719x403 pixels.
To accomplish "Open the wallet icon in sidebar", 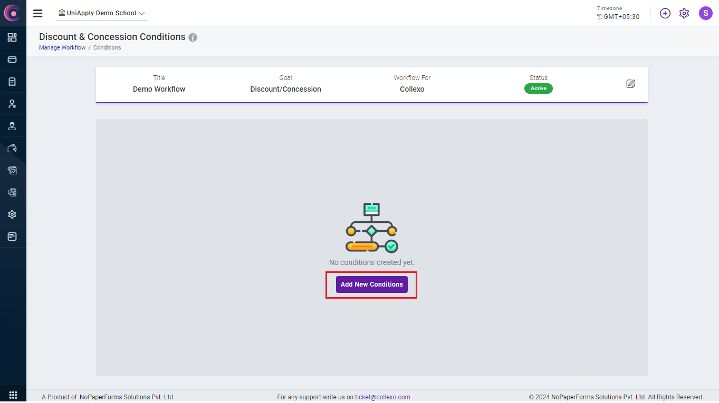I will tap(12, 148).
